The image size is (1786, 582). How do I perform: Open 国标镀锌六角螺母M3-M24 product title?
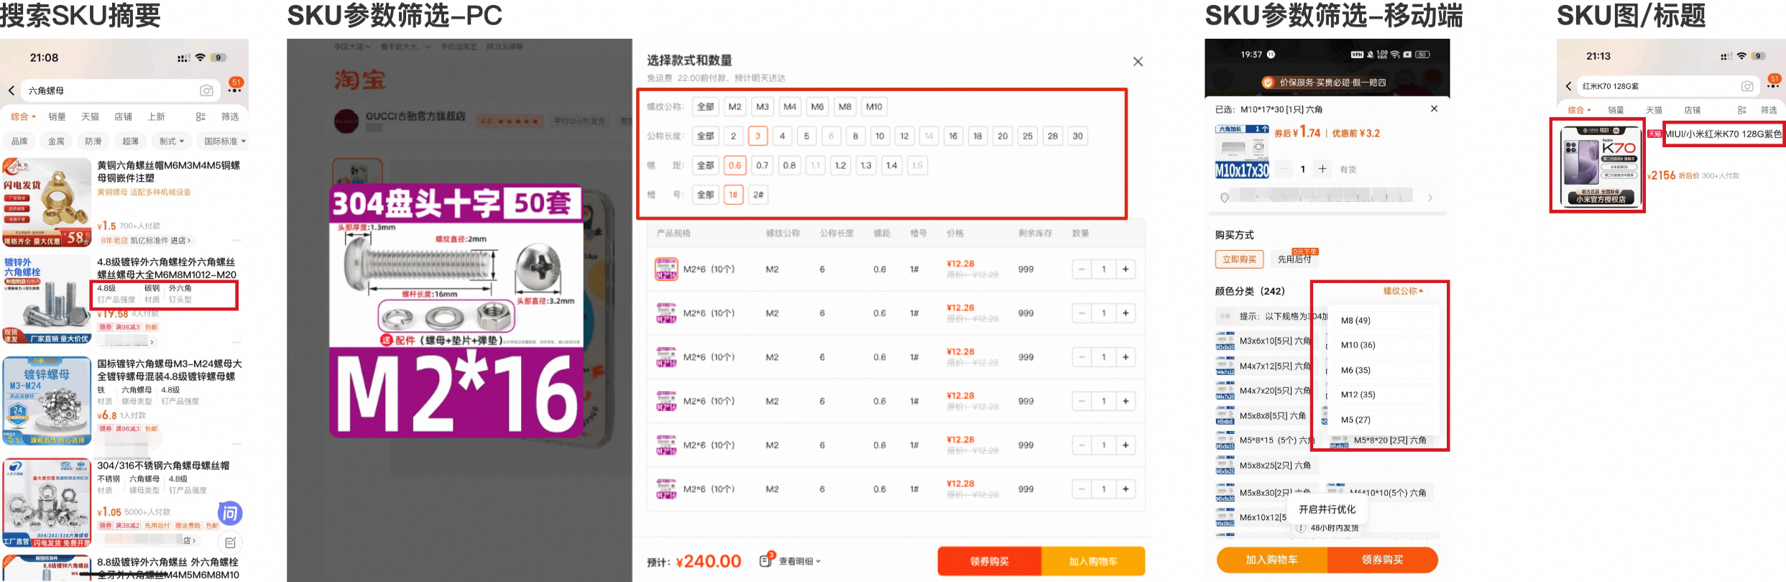tap(170, 370)
